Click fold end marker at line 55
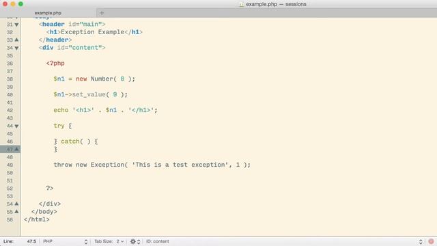 16,212
